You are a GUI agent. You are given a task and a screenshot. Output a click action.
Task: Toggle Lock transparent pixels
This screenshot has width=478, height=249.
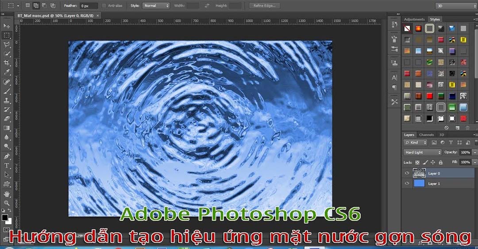[417, 162]
